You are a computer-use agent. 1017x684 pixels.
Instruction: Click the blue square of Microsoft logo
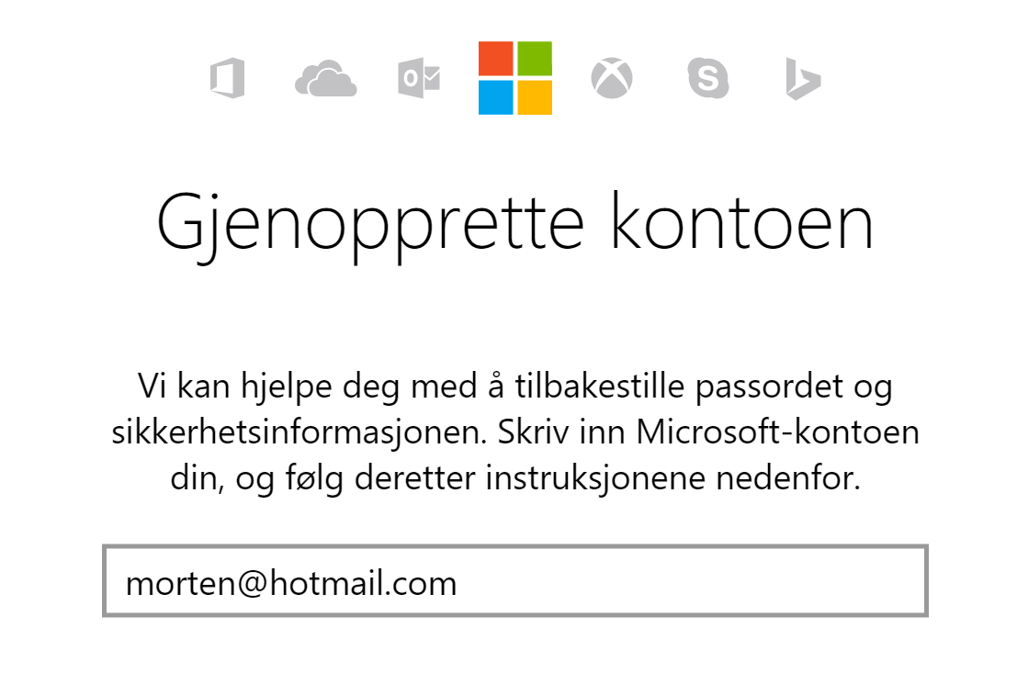pyautogui.click(x=496, y=97)
